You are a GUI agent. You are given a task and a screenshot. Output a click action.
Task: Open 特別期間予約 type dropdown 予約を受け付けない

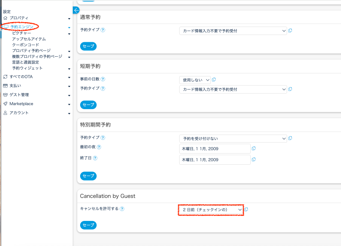click(233, 139)
